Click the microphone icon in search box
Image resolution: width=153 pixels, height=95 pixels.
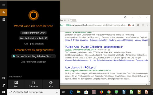[x=56, y=92]
